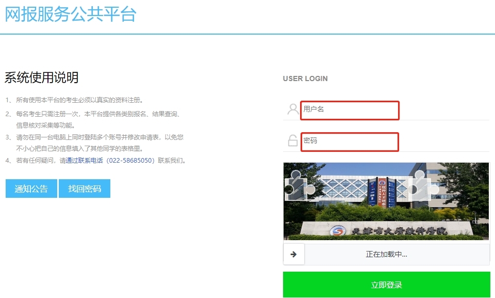
Task: Open the 找回密码 page
Action: tap(85, 189)
